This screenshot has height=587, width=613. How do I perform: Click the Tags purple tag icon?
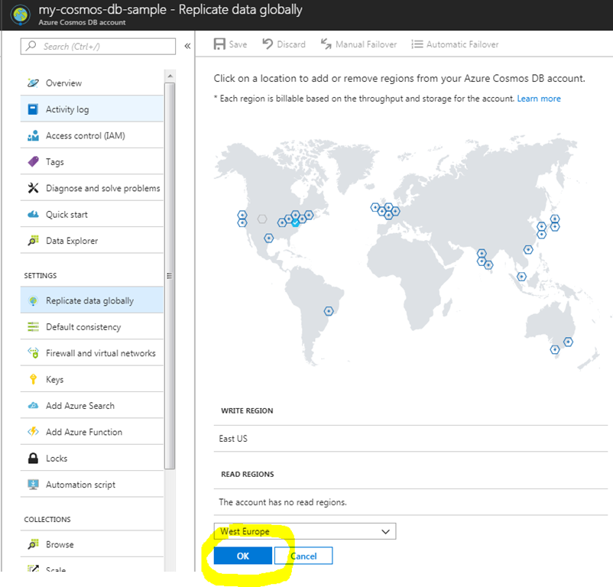pyautogui.click(x=33, y=162)
